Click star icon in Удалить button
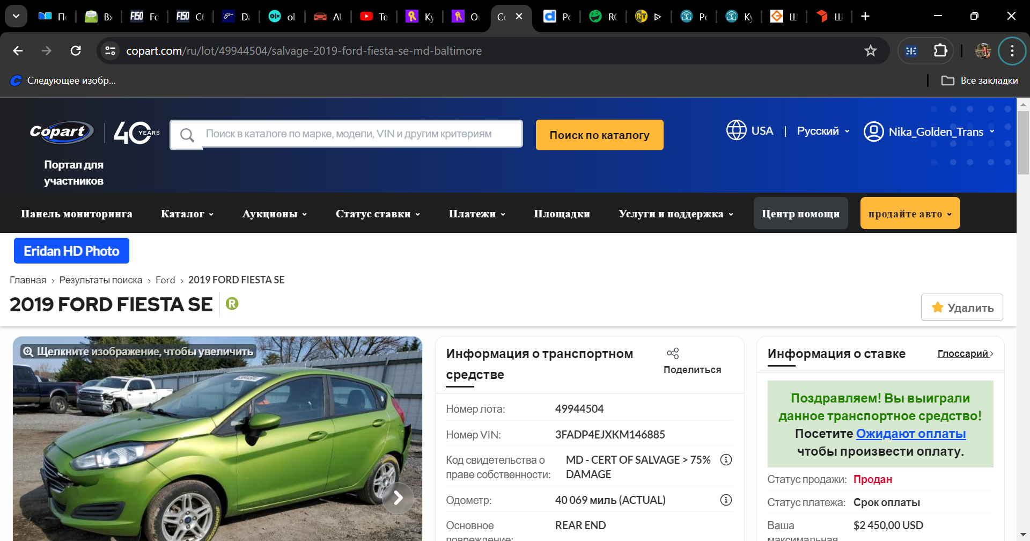This screenshot has height=541, width=1030. (x=938, y=308)
